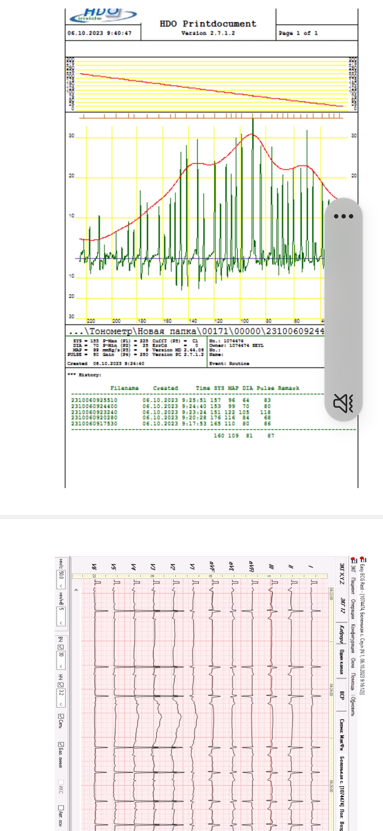Click the Page 1 of 1 label
383x831 pixels.
click(298, 33)
